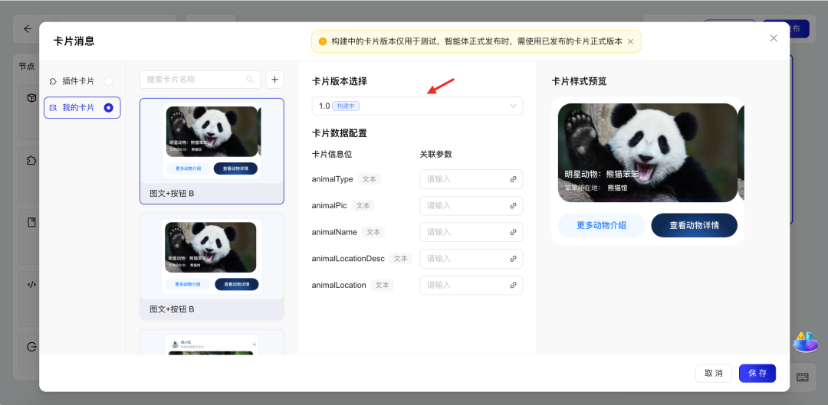The height and width of the screenshot is (405, 828).
Task: Select the second 图文+按钮 B card thumbnail
Action: (x=212, y=267)
